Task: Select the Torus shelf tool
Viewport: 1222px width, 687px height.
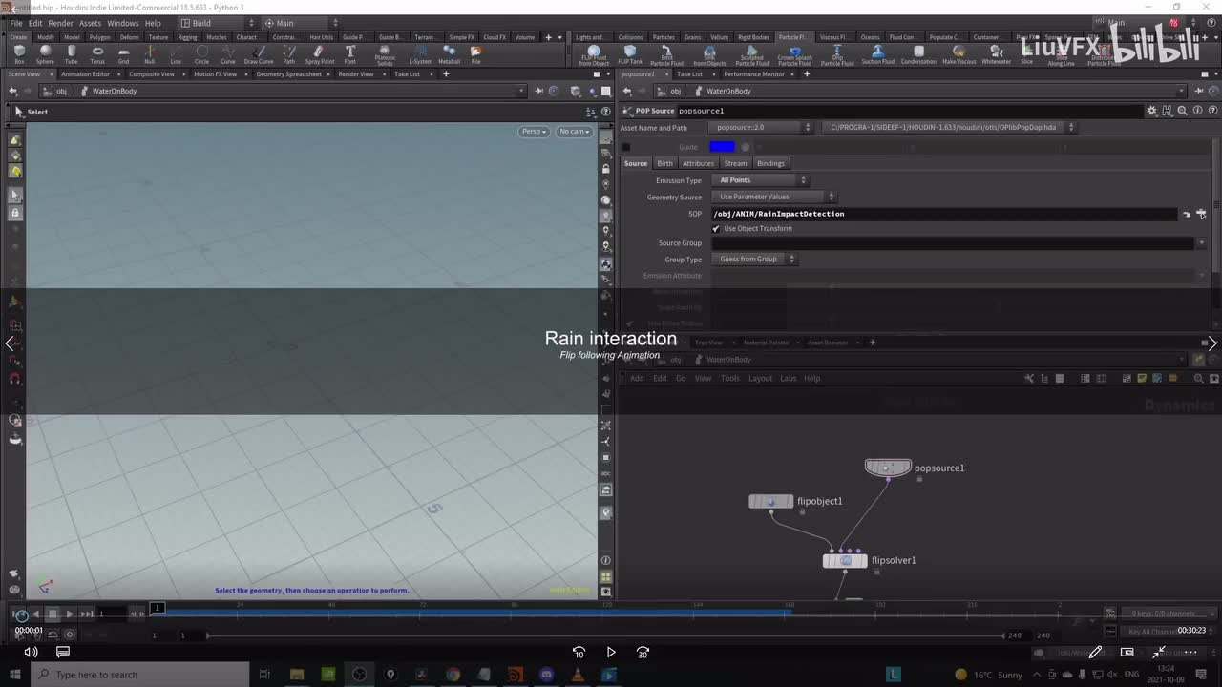Action: tap(97, 54)
